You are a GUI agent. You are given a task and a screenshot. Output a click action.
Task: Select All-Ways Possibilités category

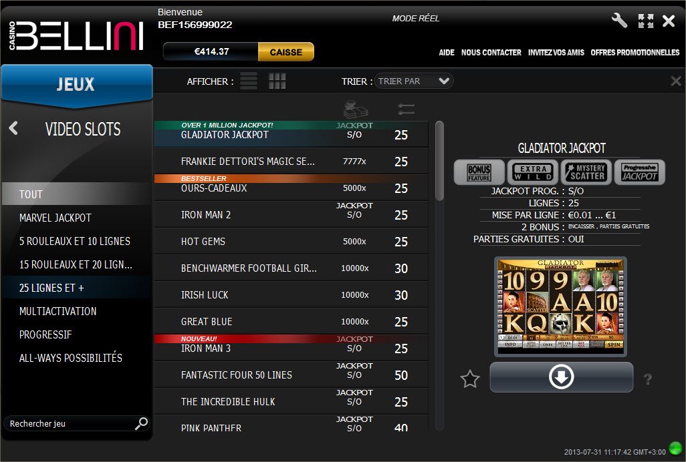tap(77, 358)
